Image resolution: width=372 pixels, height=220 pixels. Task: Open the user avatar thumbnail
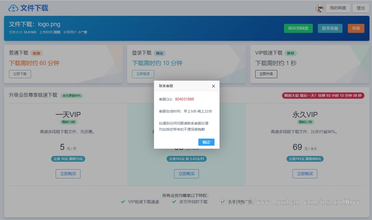[320, 8]
